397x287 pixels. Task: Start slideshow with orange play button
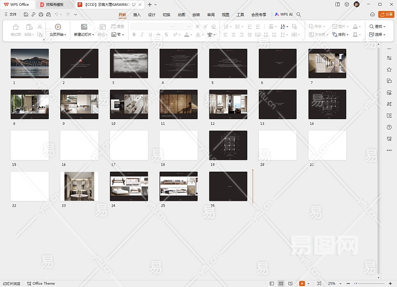(x=302, y=284)
